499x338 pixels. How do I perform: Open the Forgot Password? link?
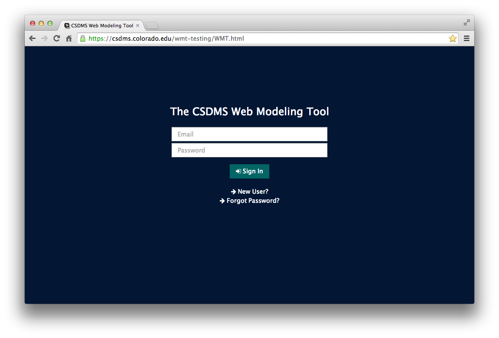(250, 201)
